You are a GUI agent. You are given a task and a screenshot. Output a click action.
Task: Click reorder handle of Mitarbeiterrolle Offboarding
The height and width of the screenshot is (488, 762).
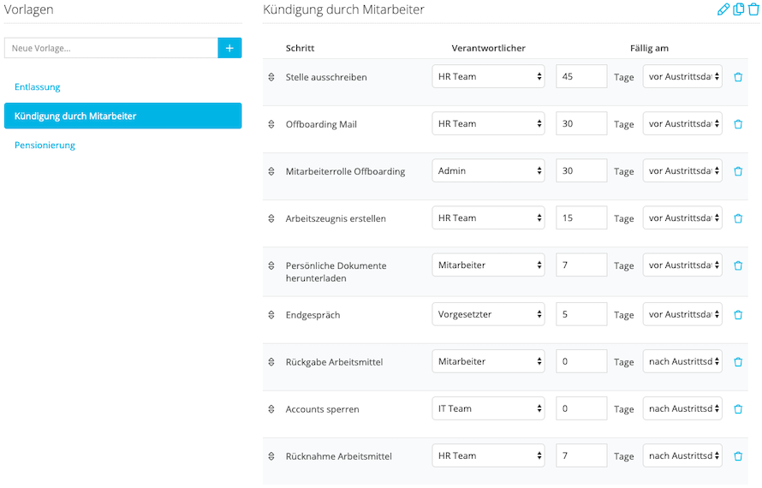(271, 171)
